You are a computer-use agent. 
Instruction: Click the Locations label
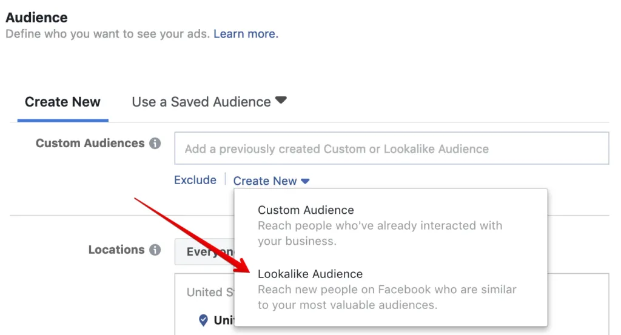point(116,250)
